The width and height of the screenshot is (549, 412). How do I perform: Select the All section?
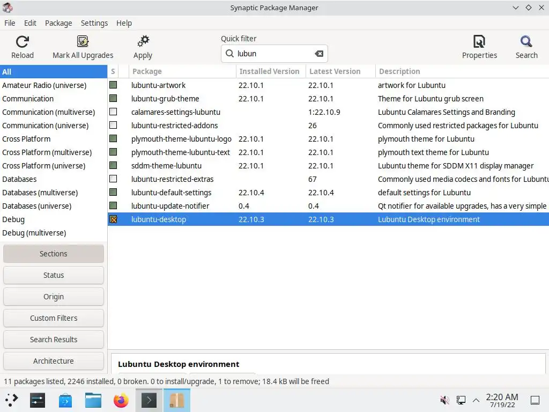click(54, 71)
